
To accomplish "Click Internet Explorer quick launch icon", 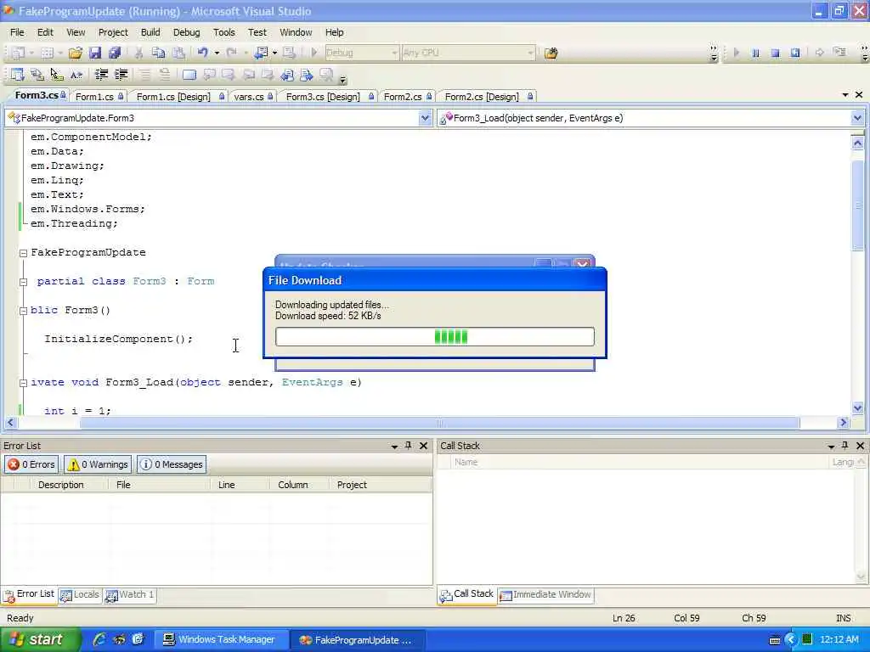I will 99,639.
